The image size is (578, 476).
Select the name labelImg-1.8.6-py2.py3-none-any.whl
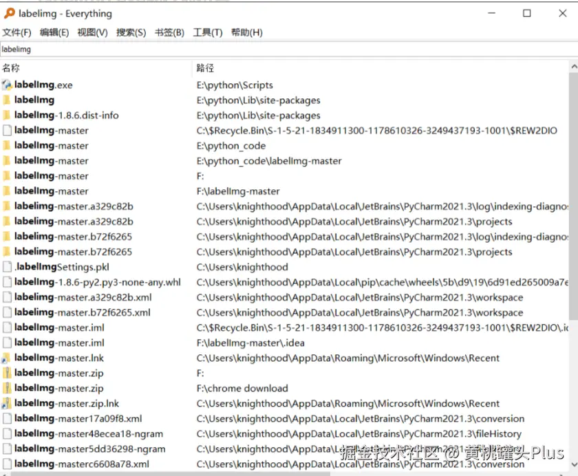(x=97, y=282)
